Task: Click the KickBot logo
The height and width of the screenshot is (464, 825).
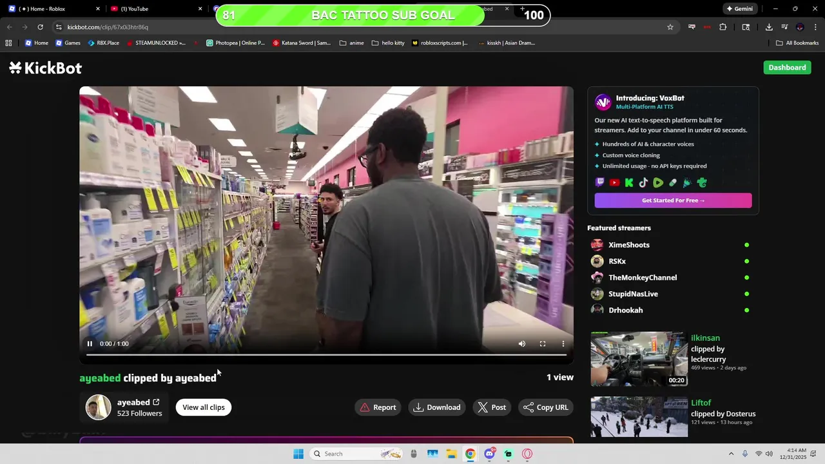Action: pos(46,68)
